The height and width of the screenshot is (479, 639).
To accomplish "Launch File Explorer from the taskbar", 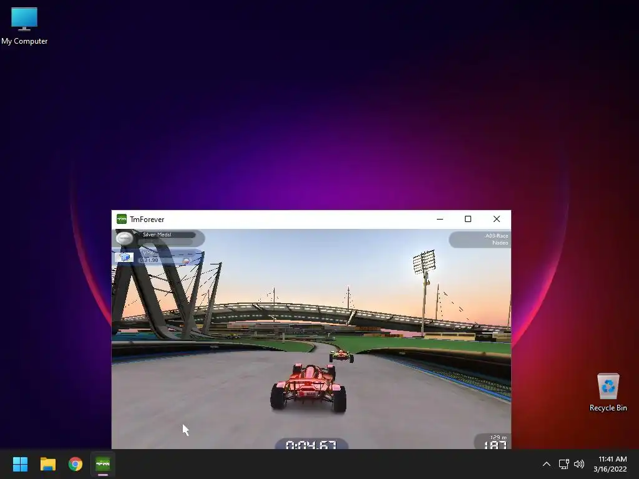I will (47, 464).
